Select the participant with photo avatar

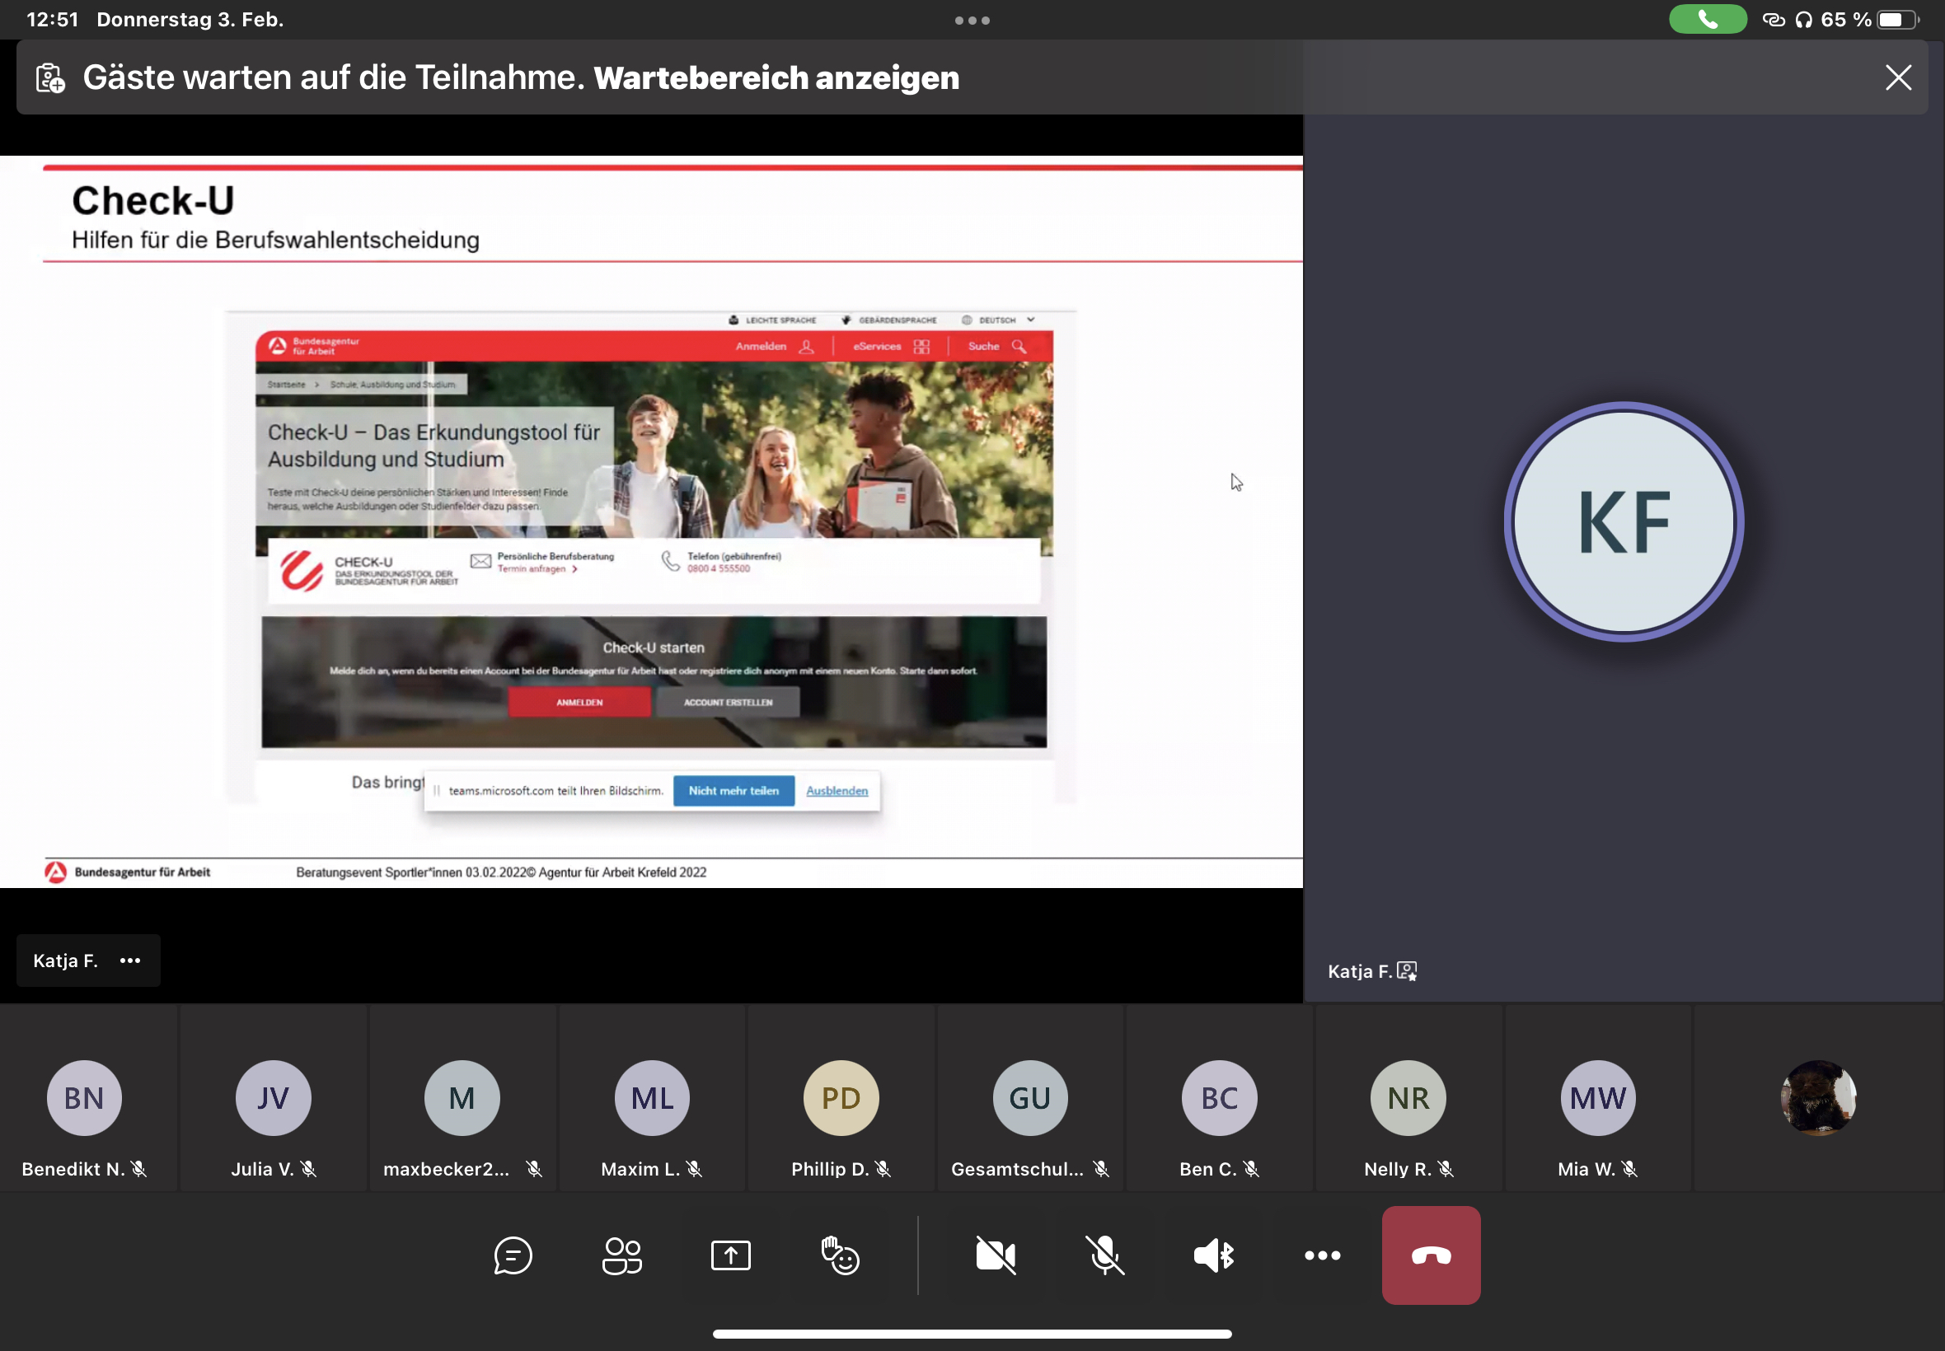pyautogui.click(x=1818, y=1099)
